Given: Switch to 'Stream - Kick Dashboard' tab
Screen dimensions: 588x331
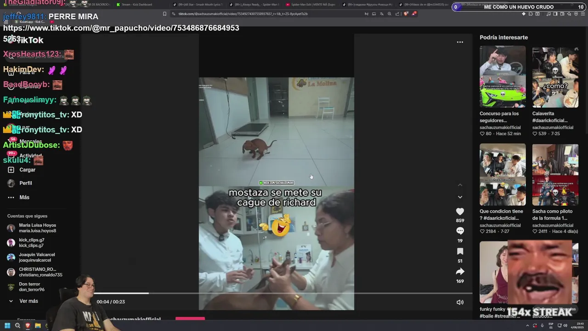Looking at the screenshot, I should click(136, 5).
